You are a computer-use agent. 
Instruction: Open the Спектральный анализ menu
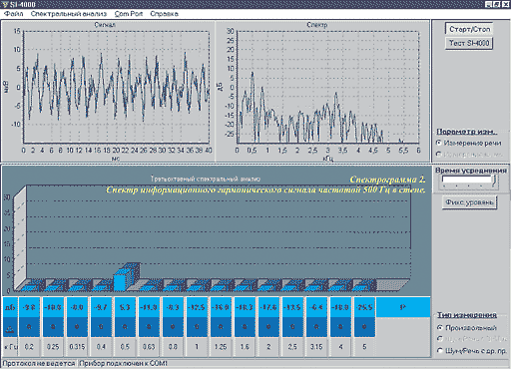[69, 14]
